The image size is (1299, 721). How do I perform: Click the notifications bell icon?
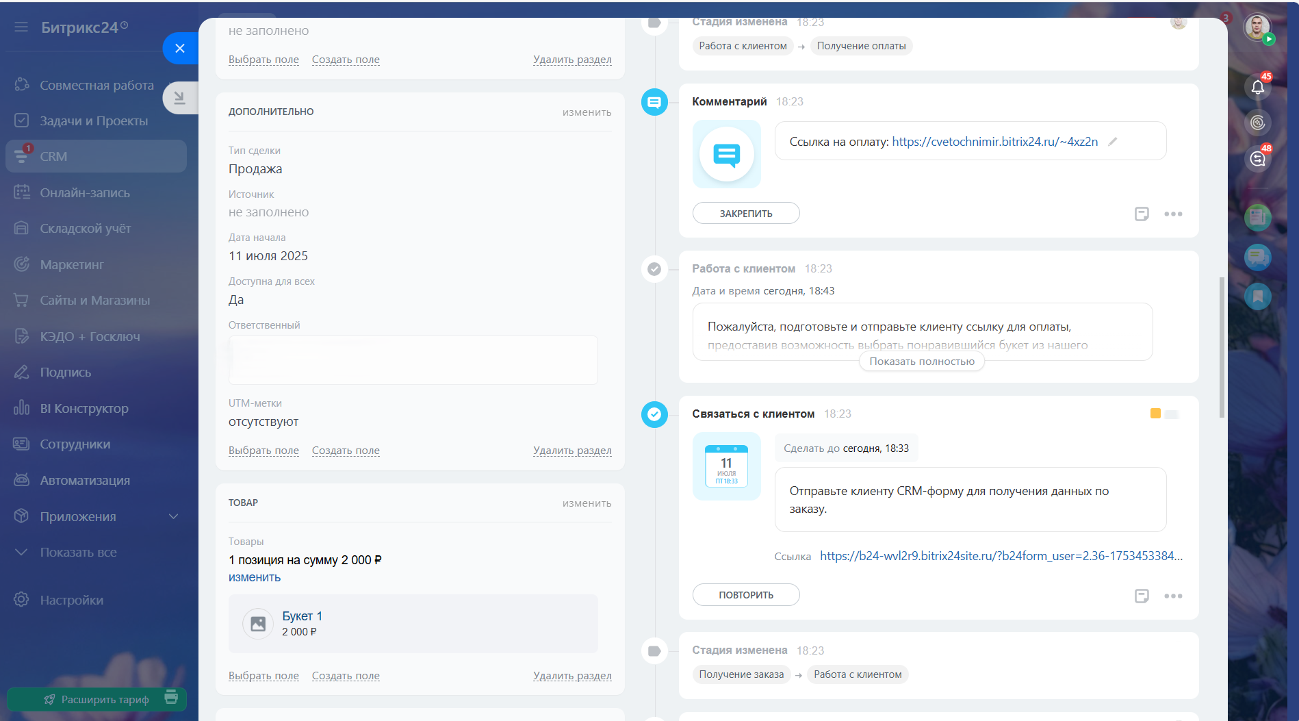(1257, 87)
